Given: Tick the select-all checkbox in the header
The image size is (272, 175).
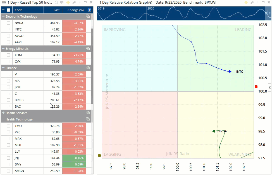Looking at the screenshot, I should tap(8, 10).
